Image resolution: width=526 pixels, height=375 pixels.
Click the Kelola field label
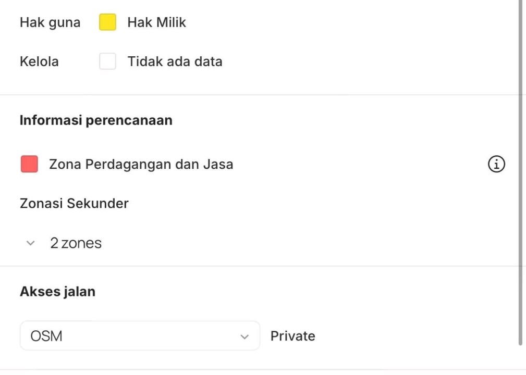39,61
